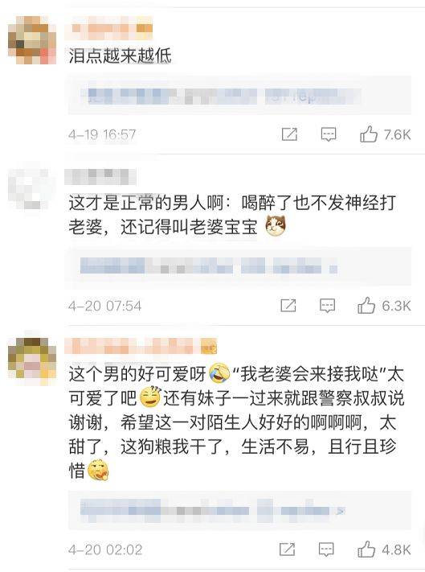Select the comment starting with 这才是正常的男人啊
The image size is (425, 572).
pos(232,215)
